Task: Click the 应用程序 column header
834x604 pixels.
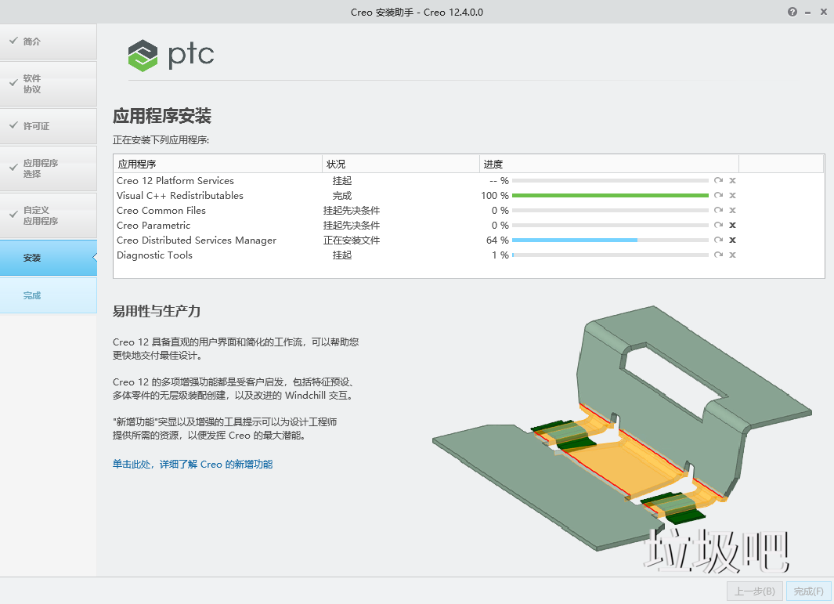Action: [138, 165]
